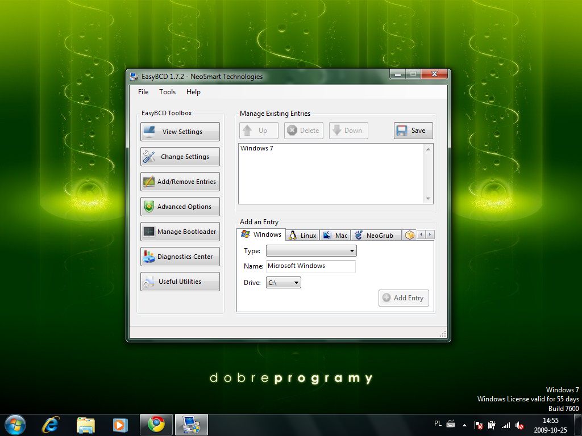Click the Show desktop strip
Screen dimensions: 582x436
[x=578, y=425]
